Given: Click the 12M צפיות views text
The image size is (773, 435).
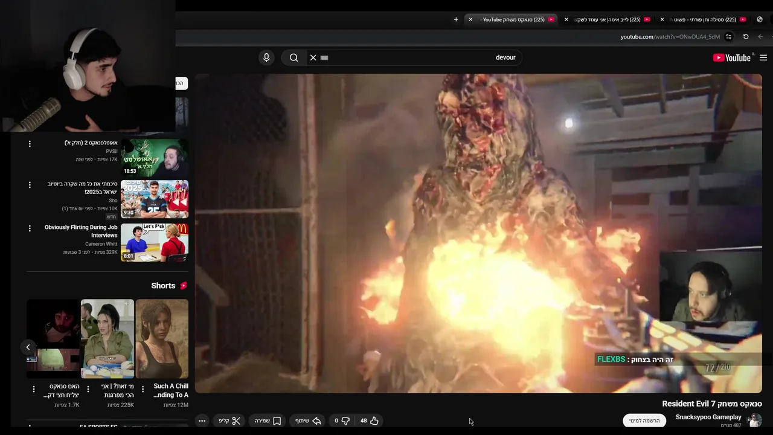Looking at the screenshot, I should point(176,405).
